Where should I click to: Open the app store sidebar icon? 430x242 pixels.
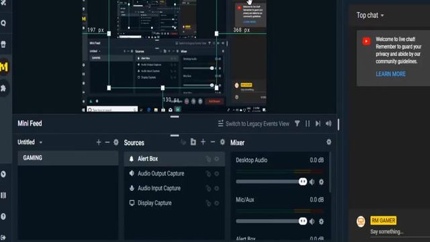[x=3, y=44]
